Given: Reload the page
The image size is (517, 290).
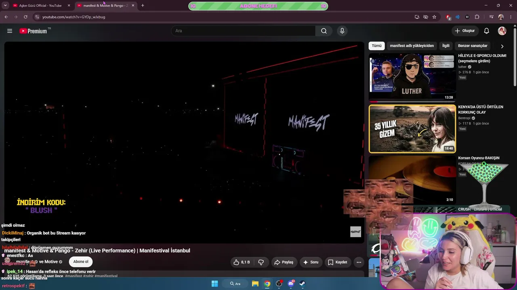Looking at the screenshot, I should [x=25, y=17].
